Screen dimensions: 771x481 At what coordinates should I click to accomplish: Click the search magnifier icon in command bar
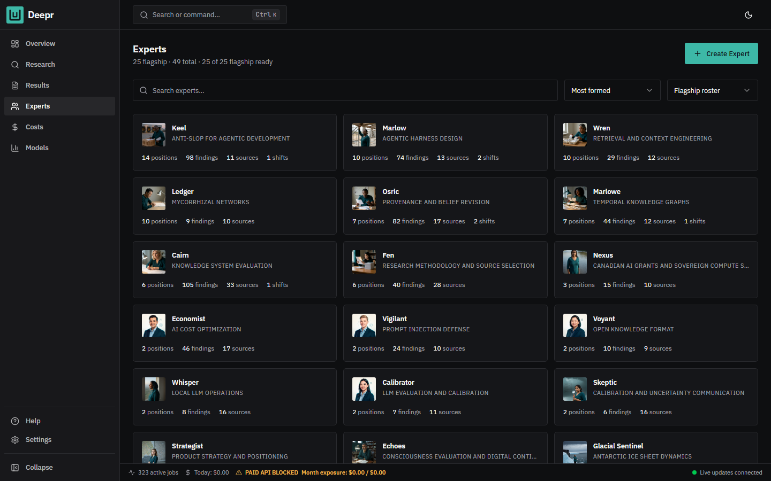tap(144, 15)
